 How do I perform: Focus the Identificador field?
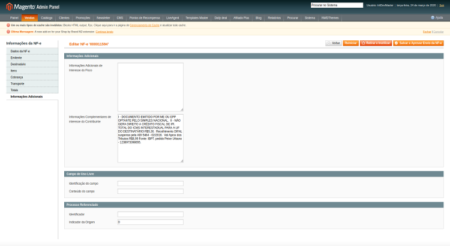tap(151, 214)
